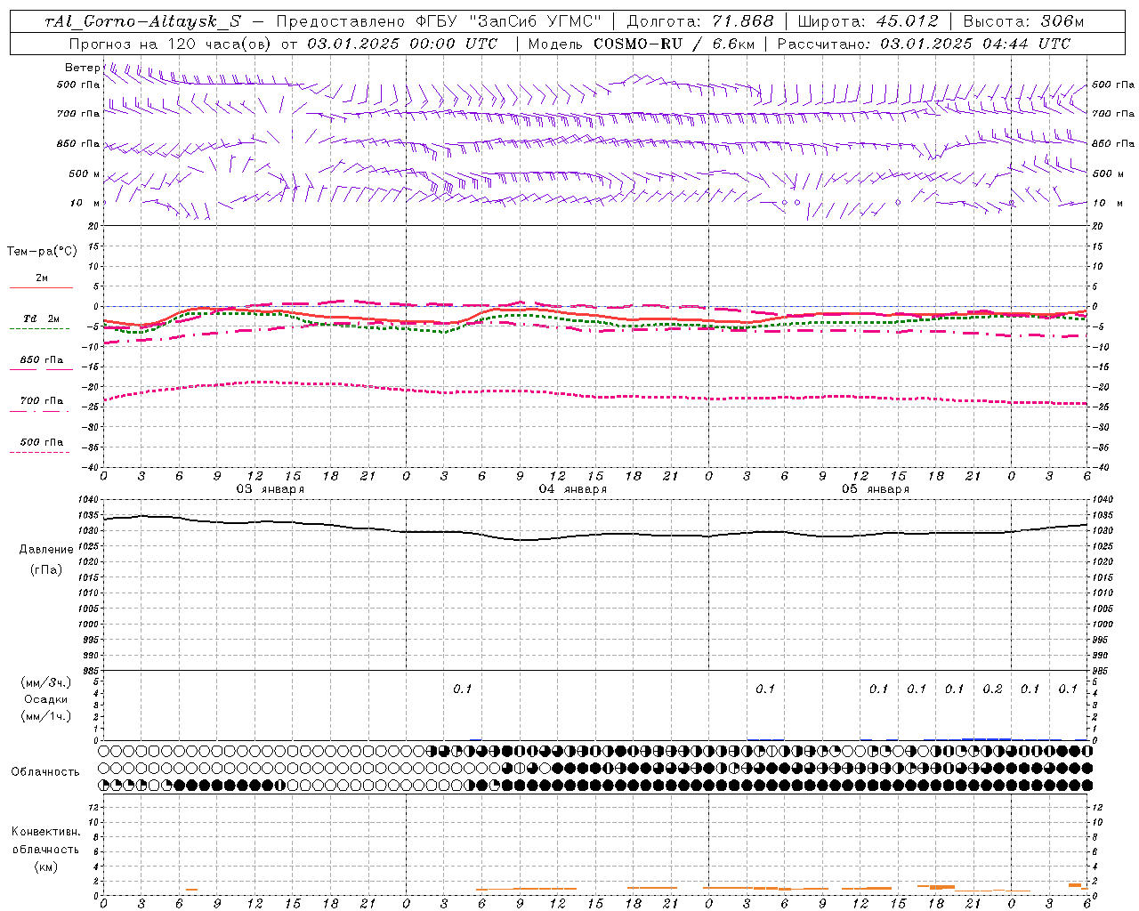Click the "(мм/1ч.)" precipitation unit label
Viewport: 1139px width, 911px height.
point(46,716)
